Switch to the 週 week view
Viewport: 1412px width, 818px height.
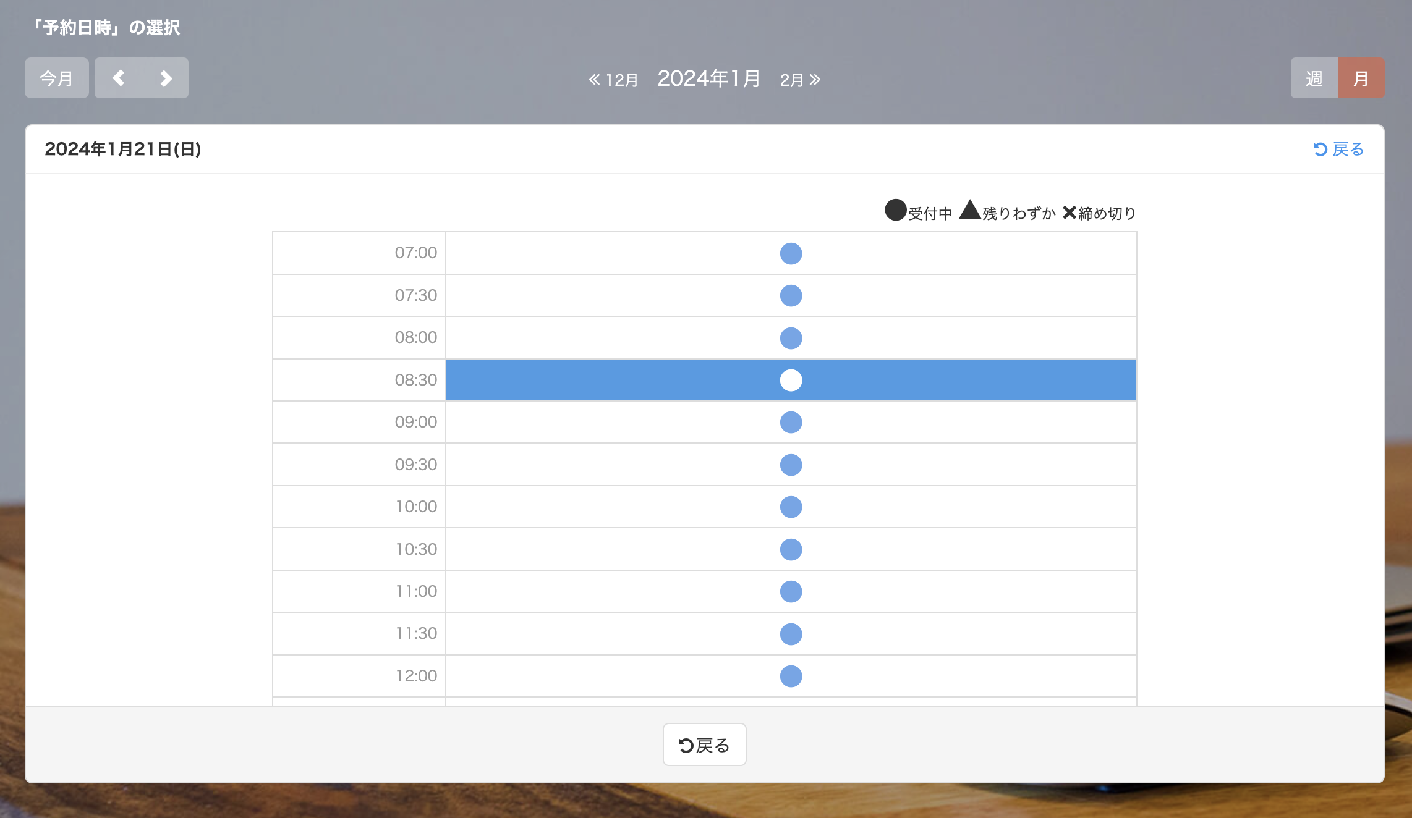tap(1314, 78)
